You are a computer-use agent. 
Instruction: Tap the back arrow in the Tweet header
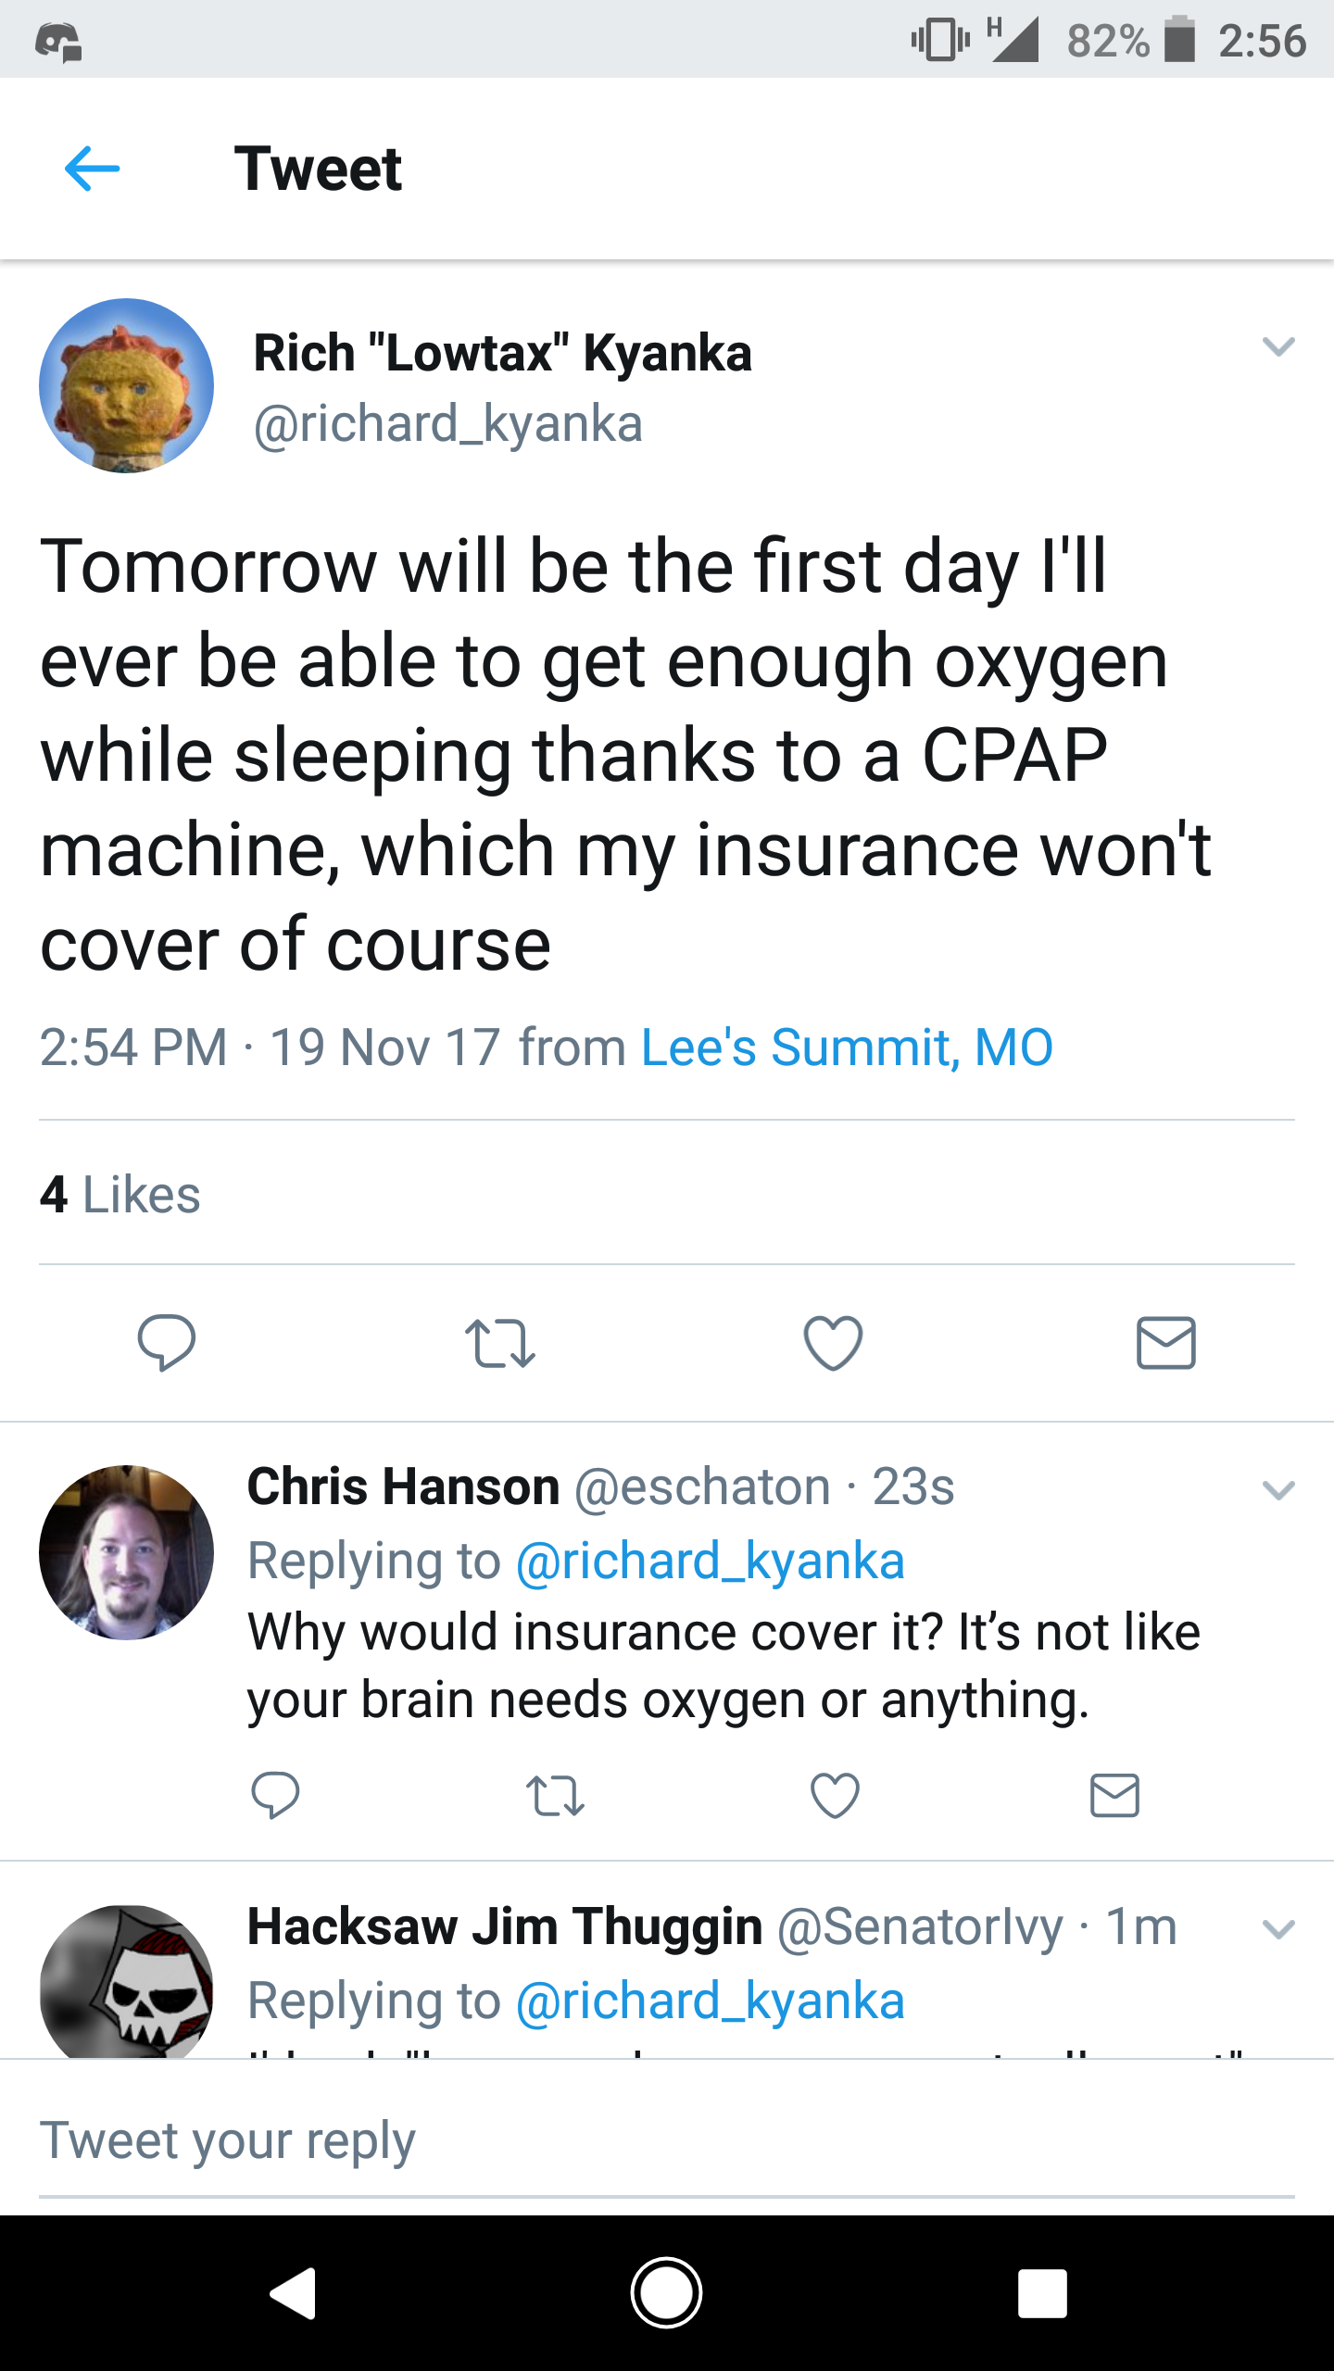[x=92, y=169]
